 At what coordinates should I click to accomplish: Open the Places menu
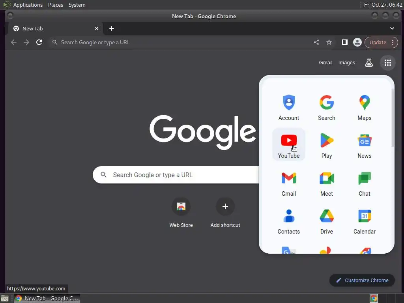(x=56, y=5)
